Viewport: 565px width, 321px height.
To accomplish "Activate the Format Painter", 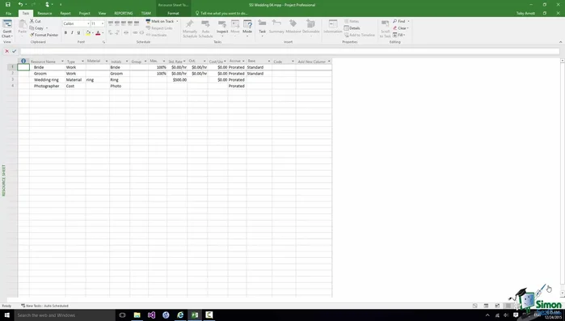I will tap(44, 35).
